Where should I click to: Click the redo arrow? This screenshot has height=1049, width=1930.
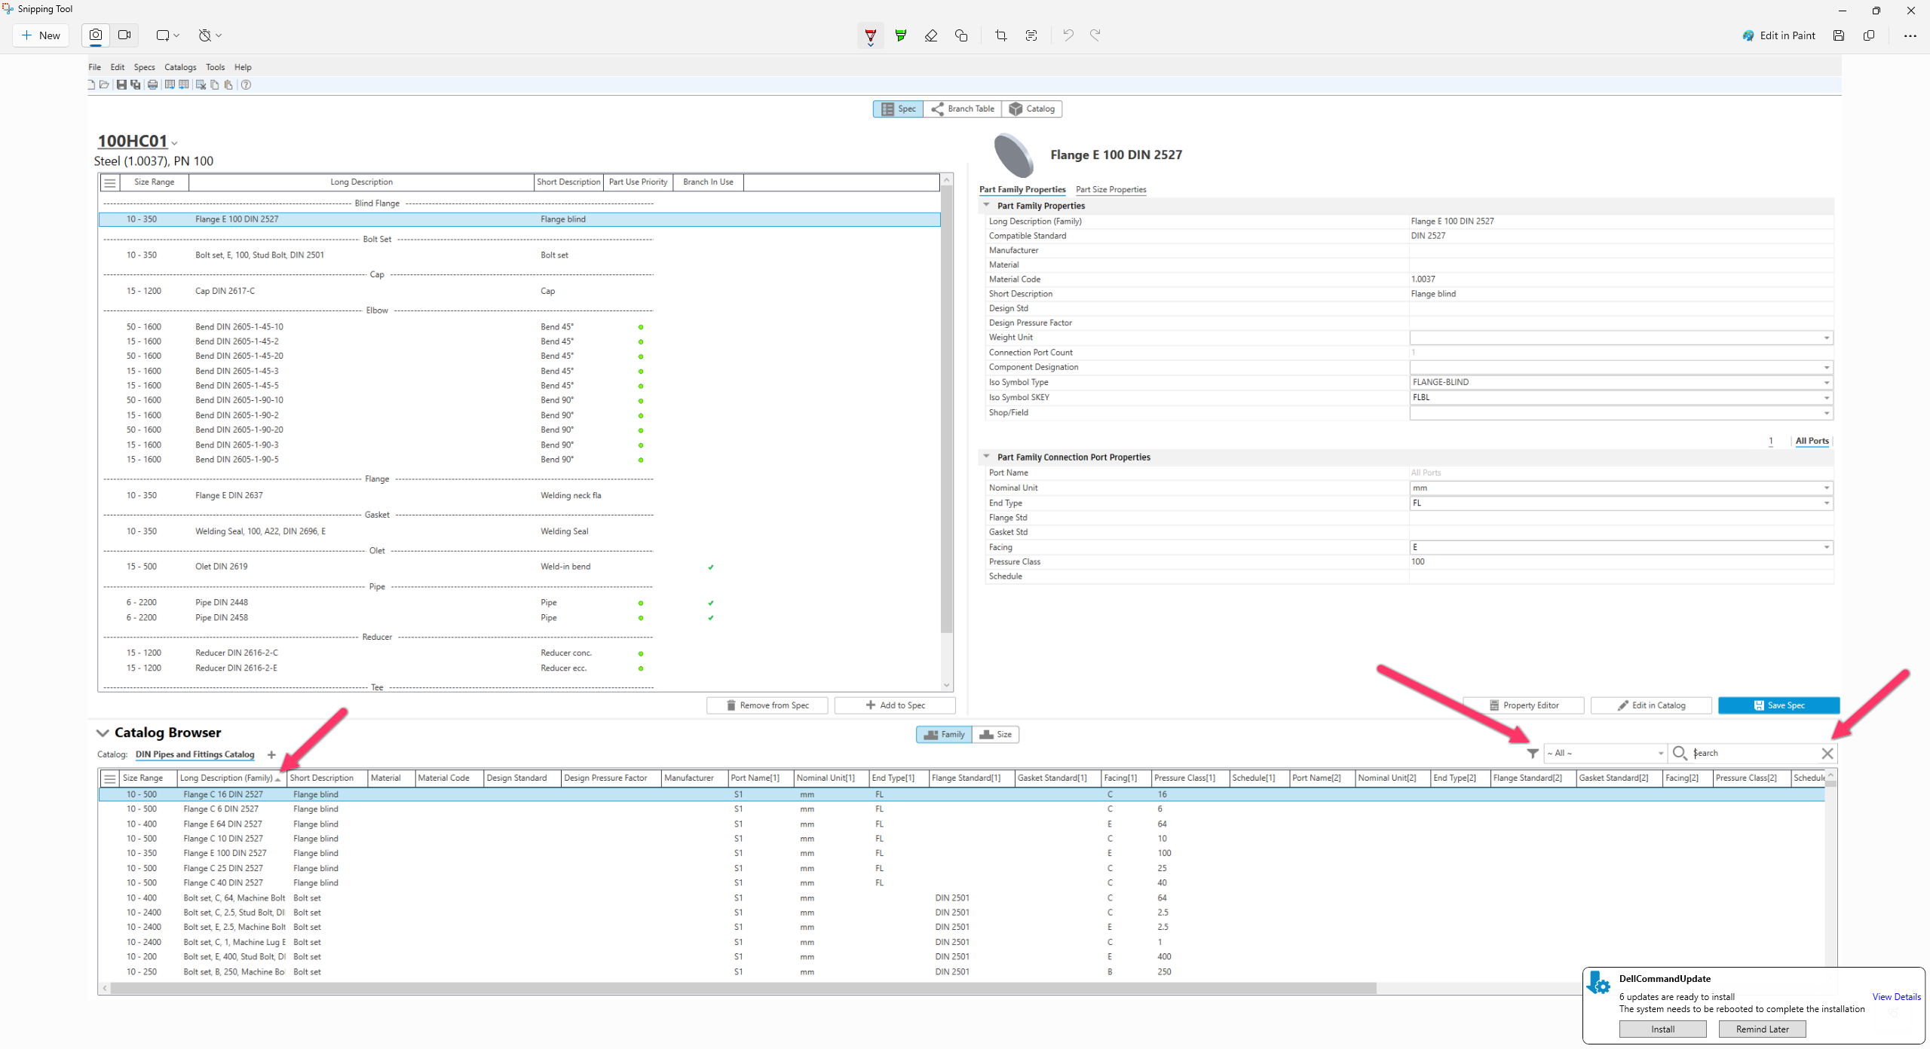click(1095, 35)
